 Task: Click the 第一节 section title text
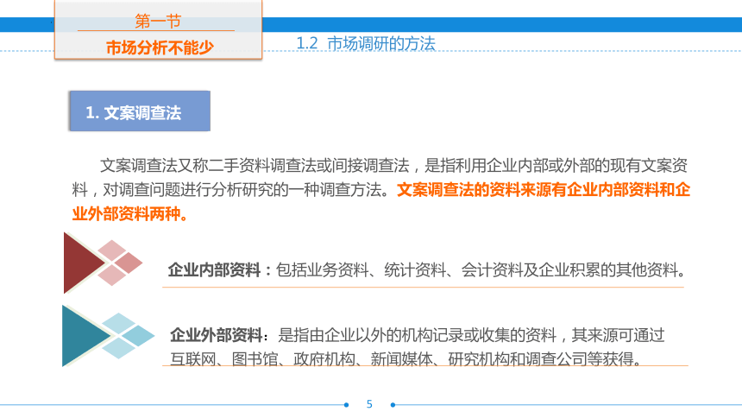[158, 21]
